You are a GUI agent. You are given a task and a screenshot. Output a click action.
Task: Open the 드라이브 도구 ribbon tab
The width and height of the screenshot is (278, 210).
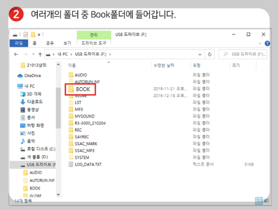tap(94, 43)
